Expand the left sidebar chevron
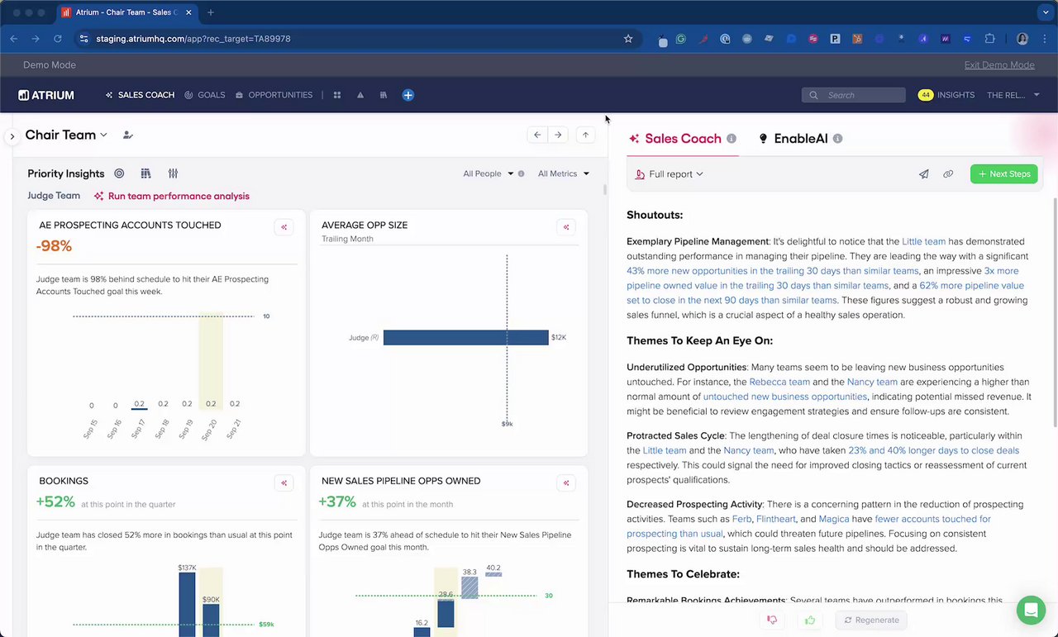1058x637 pixels. point(12,136)
